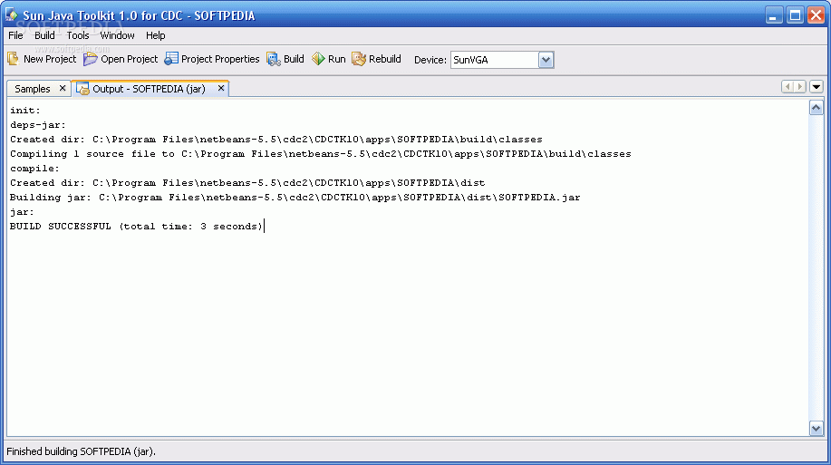This screenshot has height=465, width=831.
Task: Click the Rebuild icon
Action: tap(359, 59)
